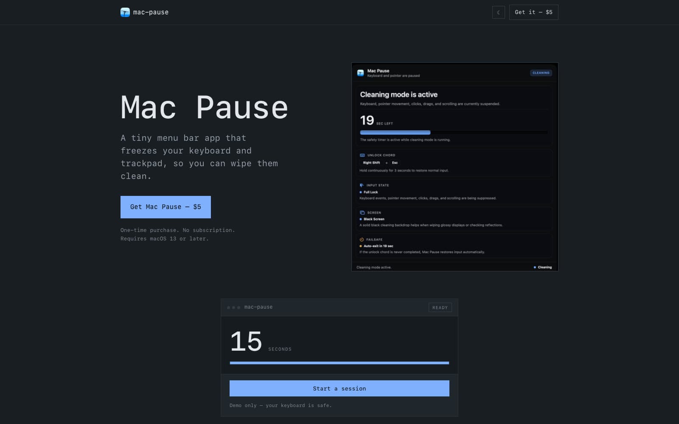
Task: Click the "Cleaning" status at screenshot bottom right
Action: [x=543, y=267]
